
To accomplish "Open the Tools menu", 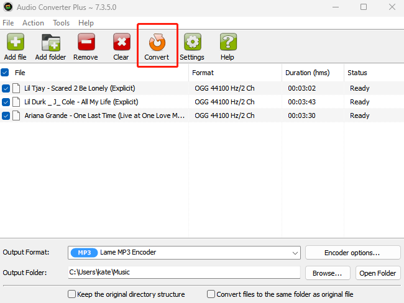I will pyautogui.click(x=62, y=23).
